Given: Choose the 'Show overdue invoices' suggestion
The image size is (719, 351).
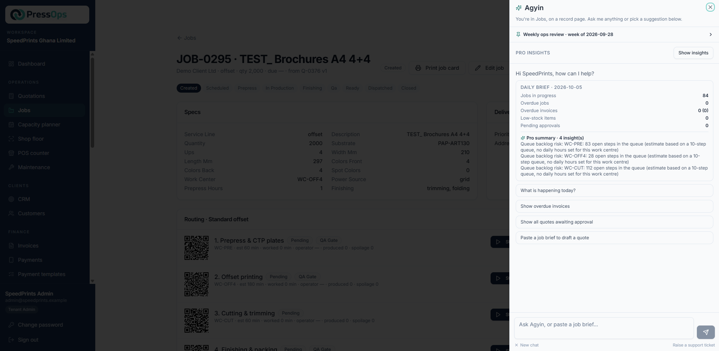Looking at the screenshot, I should pyautogui.click(x=614, y=206).
